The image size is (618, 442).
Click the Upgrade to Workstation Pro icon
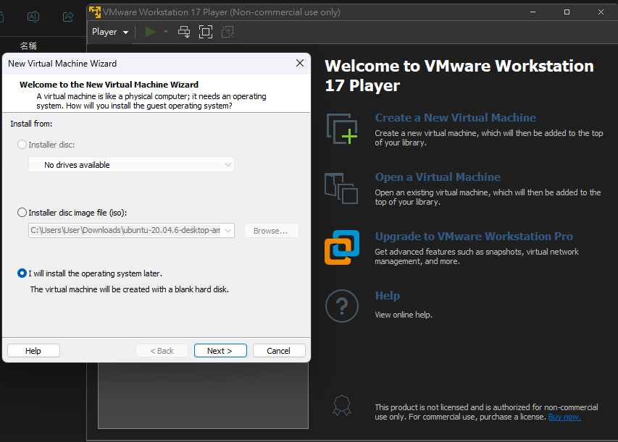click(x=342, y=247)
